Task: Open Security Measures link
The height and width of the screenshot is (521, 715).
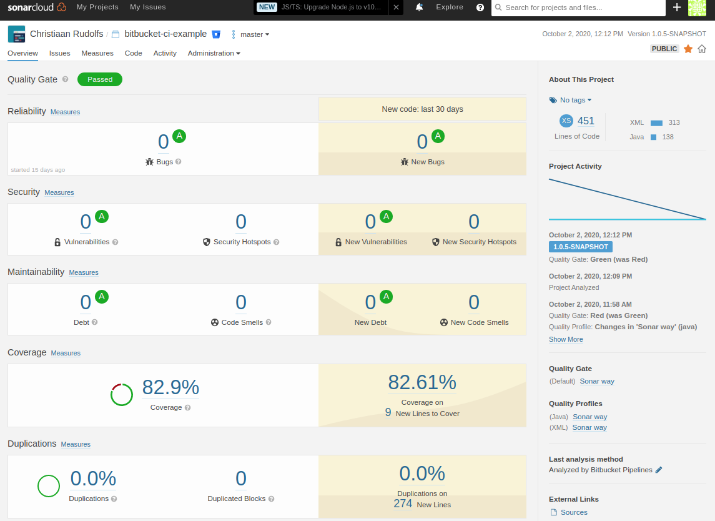Action: 59,192
